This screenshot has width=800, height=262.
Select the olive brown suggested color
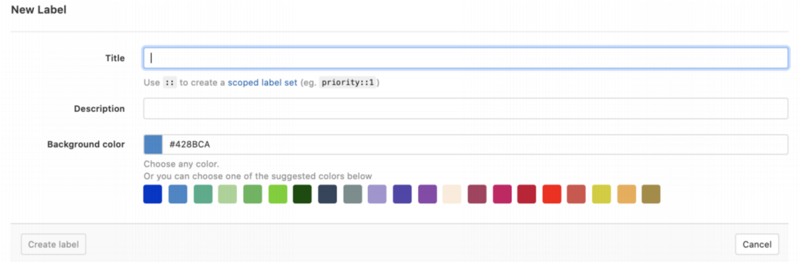click(651, 194)
